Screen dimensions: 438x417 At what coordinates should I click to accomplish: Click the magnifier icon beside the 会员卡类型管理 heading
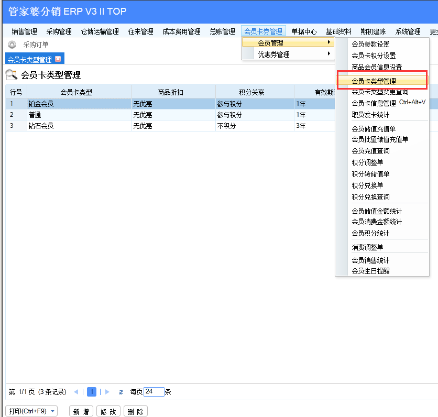(12, 75)
